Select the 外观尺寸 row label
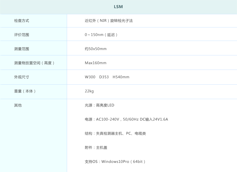This screenshot has height=172, width=237. click(22, 77)
